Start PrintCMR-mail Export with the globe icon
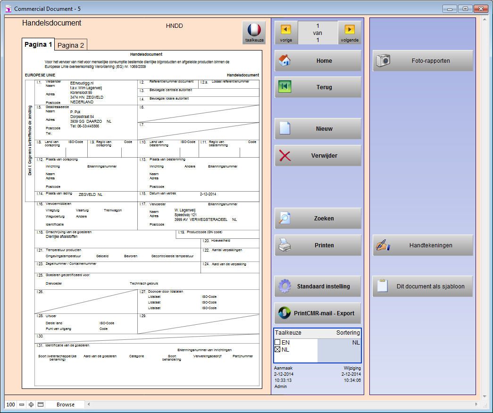Screen dimensions: 493x413 click(284, 312)
